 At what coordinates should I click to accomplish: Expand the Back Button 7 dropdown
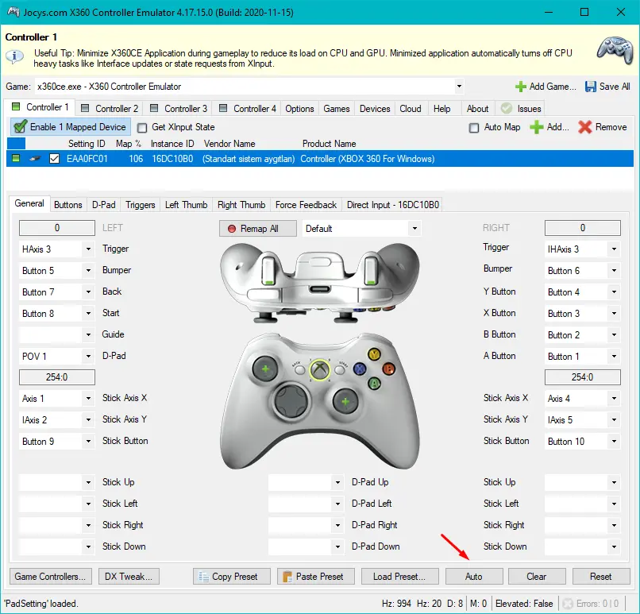click(88, 292)
